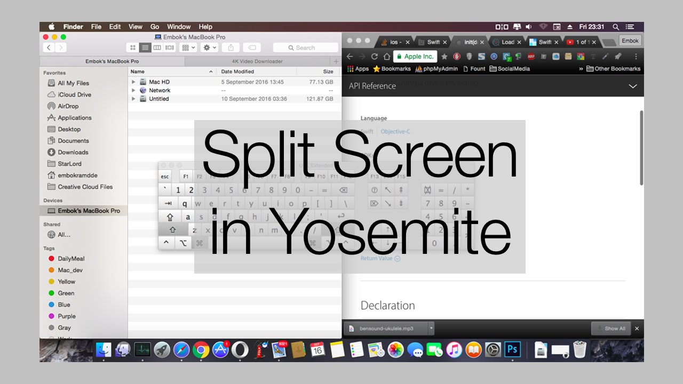Toggle the control key on Keyboard Viewer
Image resolution: width=683 pixels, height=384 pixels.
click(166, 243)
